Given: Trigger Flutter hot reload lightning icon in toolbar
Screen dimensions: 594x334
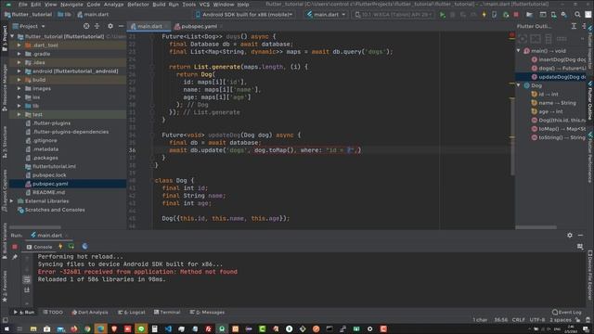Looking at the screenshot, I should click(x=484, y=15).
